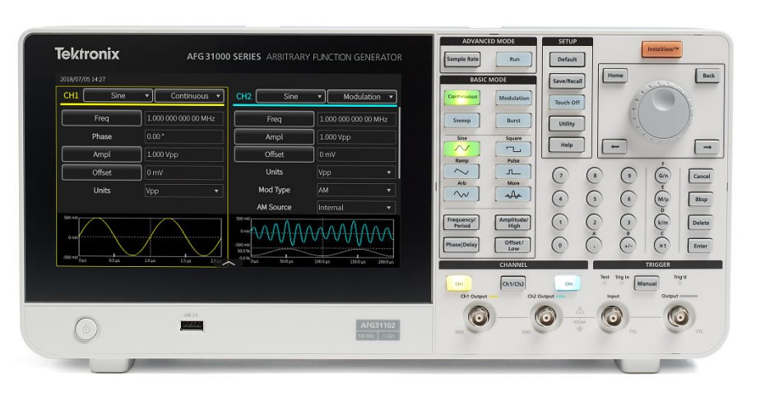Viewport: 765px width, 400px height.
Task: Enable Modulation run mode button
Action: [x=513, y=98]
